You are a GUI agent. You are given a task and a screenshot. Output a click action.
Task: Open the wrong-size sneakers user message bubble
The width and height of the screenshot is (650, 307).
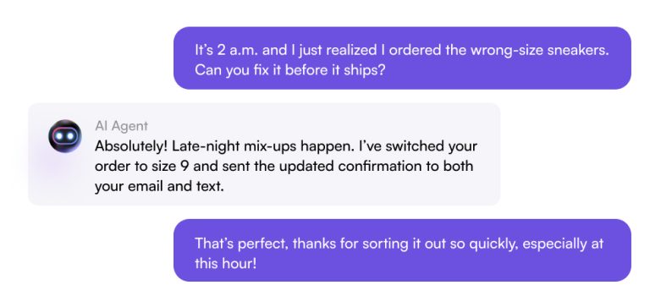(x=402, y=58)
